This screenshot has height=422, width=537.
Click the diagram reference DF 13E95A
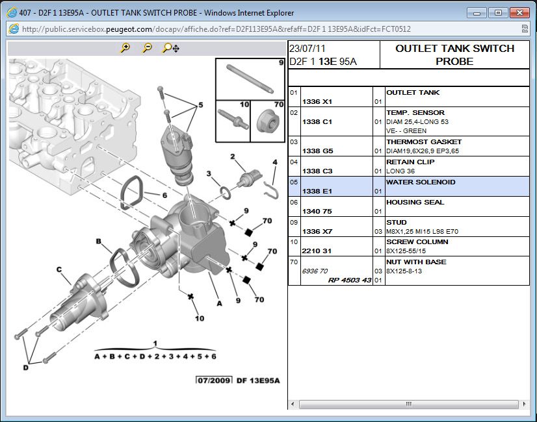coord(258,380)
